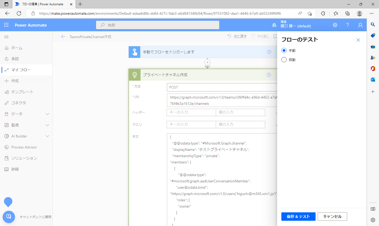Click the クエリ value input field
379x226 pixels.
241,125
